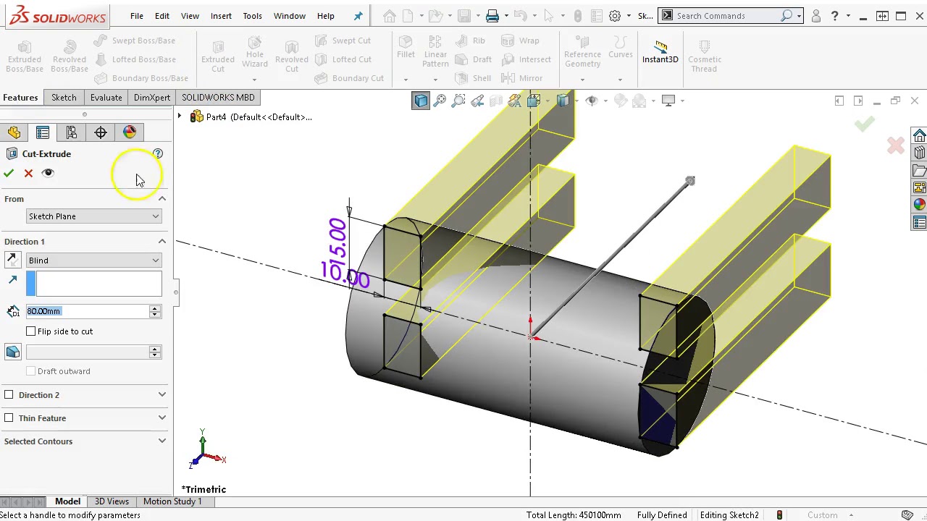Screen dimensions: 927x521
Task: Click Zoom to Fit in heads-up toolbar
Action: [440, 101]
